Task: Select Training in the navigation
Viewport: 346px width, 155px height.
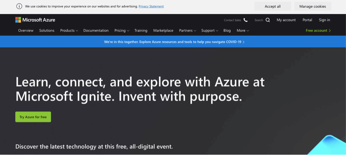Action: click(141, 30)
